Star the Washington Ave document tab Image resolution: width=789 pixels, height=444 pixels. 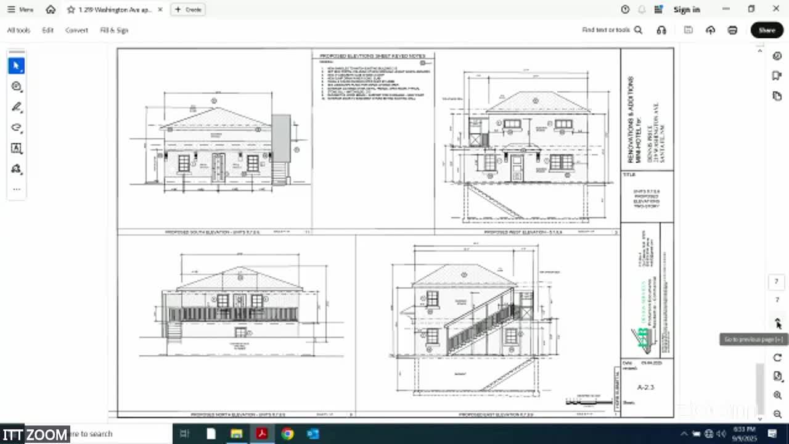click(71, 10)
